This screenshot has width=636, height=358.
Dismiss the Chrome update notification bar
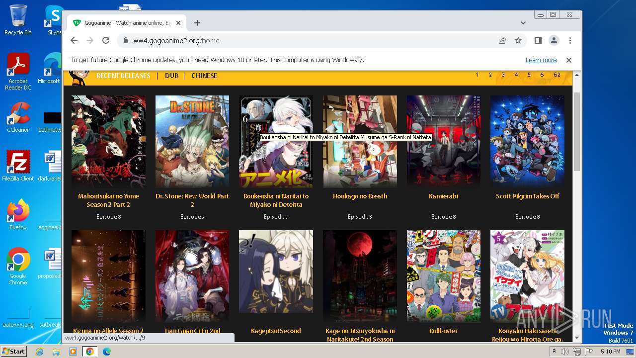(569, 60)
